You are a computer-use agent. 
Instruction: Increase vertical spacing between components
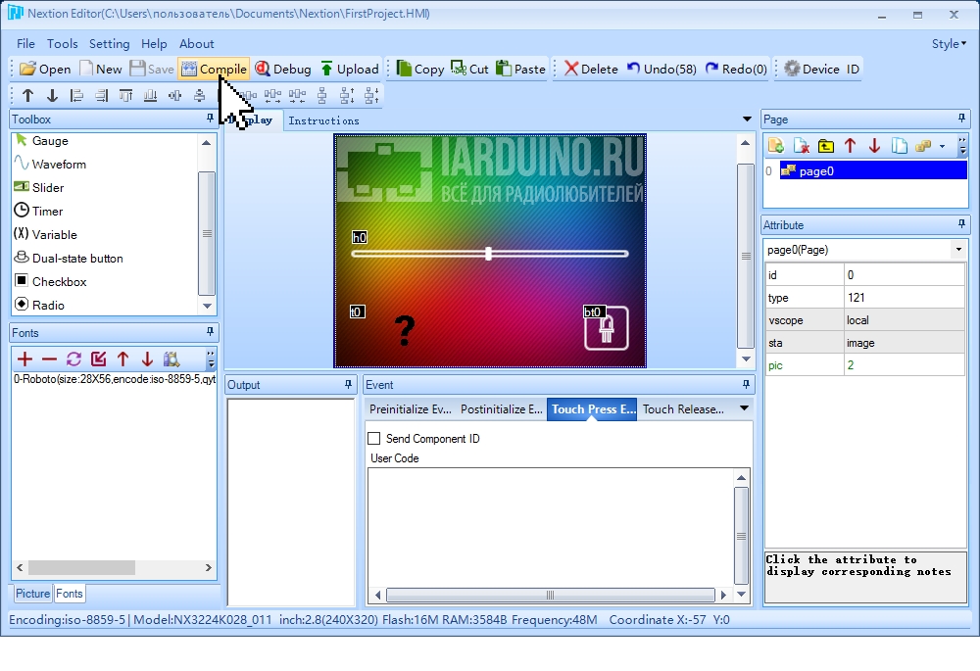[x=347, y=95]
